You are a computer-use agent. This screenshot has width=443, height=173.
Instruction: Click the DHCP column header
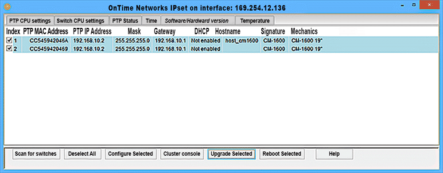(x=202, y=31)
